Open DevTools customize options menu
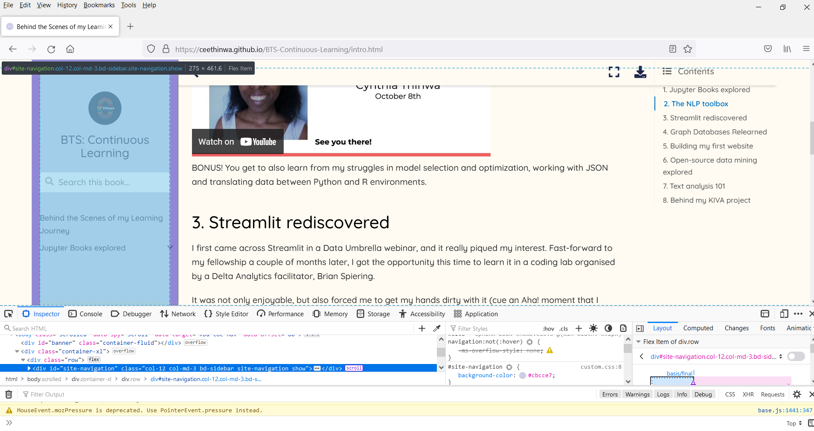This screenshot has height=431, width=814. (x=798, y=314)
